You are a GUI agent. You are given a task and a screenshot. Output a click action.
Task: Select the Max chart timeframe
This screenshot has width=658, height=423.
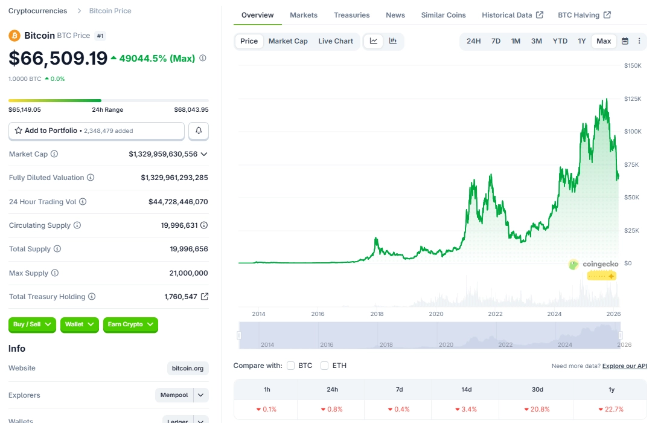pyautogui.click(x=604, y=41)
